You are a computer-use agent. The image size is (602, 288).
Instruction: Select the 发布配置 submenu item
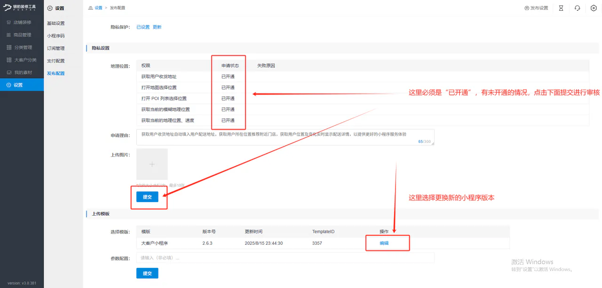point(56,73)
